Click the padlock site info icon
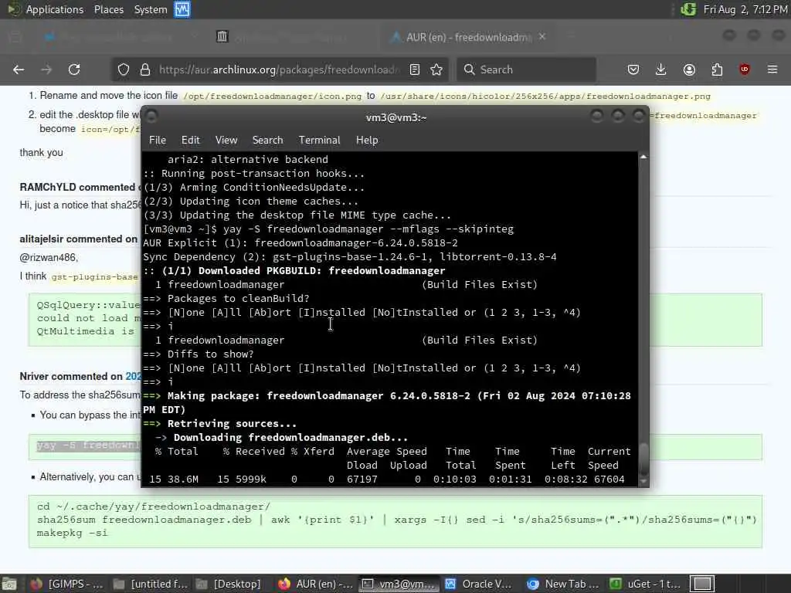 click(145, 69)
